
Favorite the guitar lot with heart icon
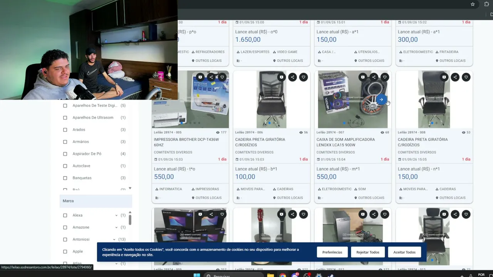click(304, 214)
